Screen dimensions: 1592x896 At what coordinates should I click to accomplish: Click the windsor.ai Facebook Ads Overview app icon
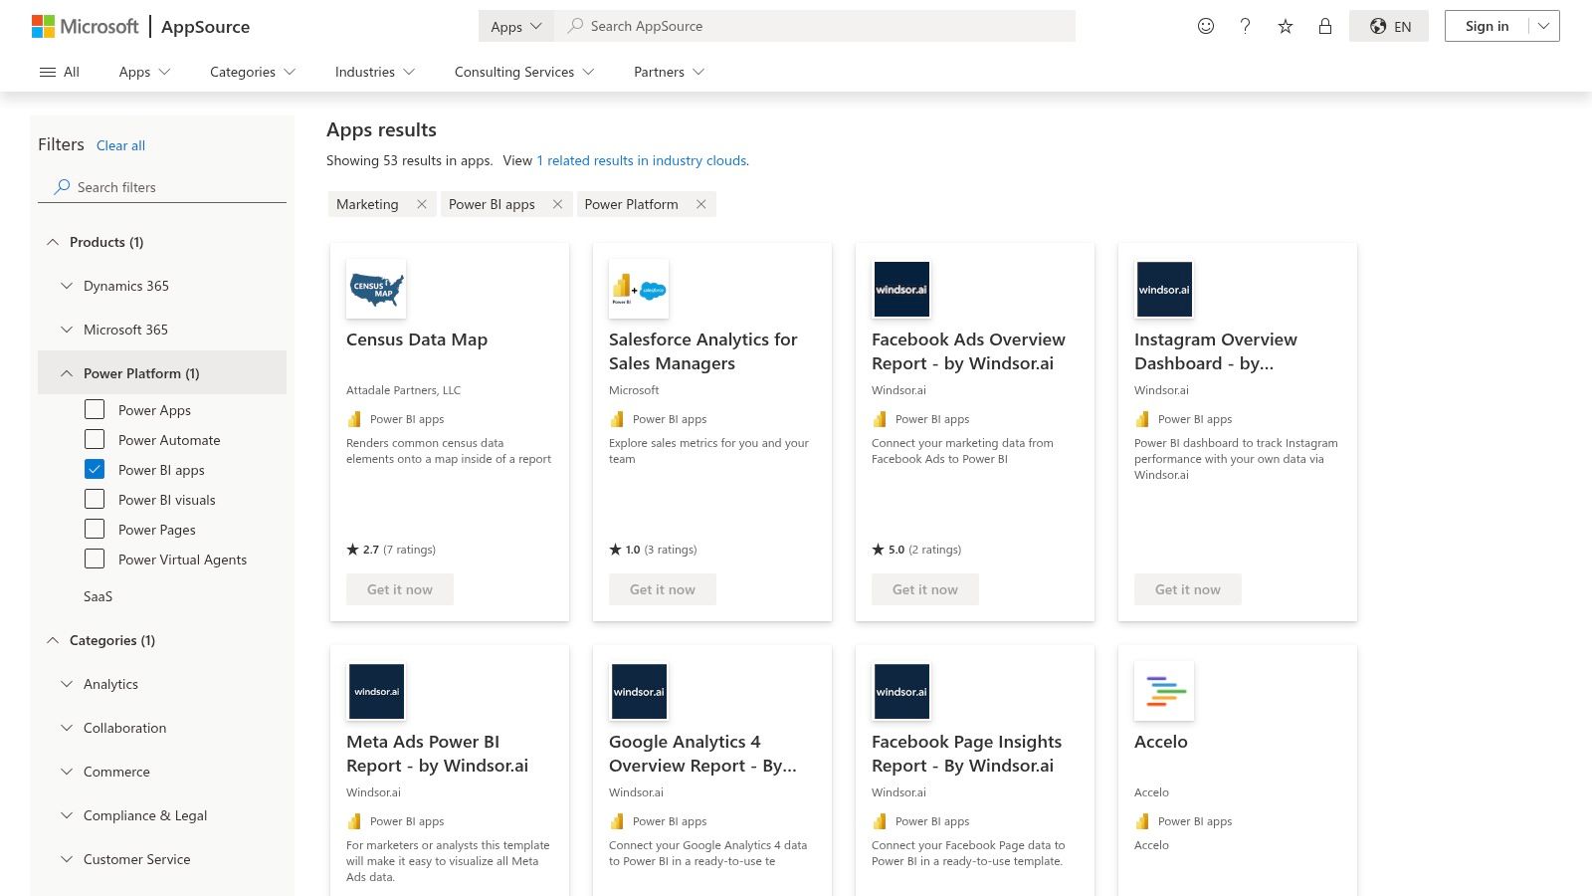point(901,289)
